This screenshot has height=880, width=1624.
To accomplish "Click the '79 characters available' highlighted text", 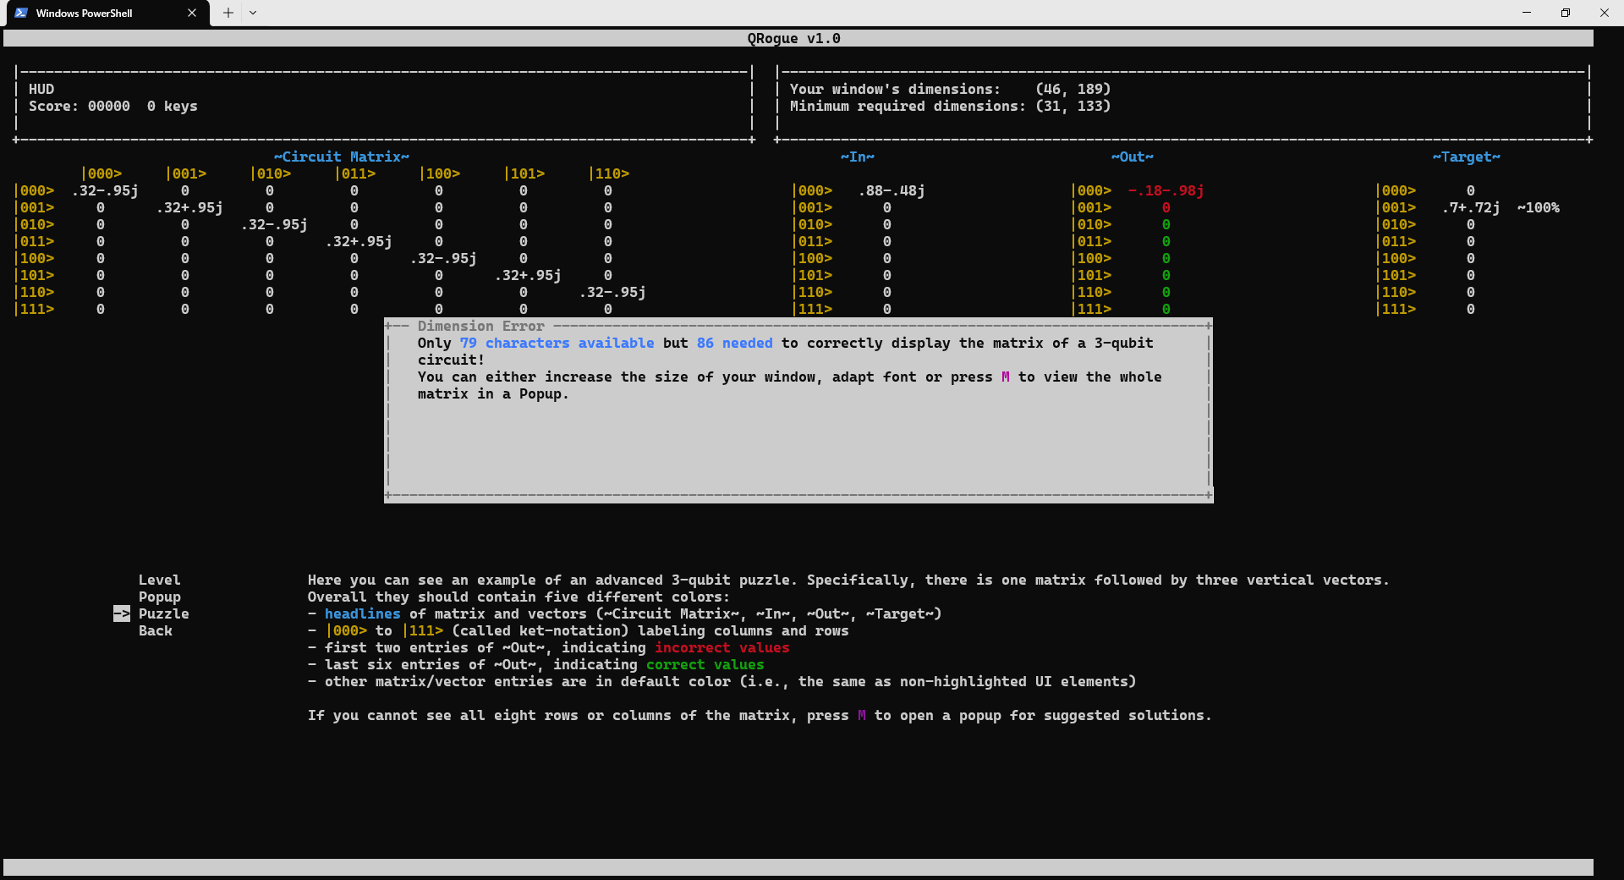I will pos(557,343).
